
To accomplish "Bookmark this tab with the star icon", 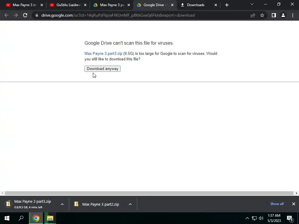I will (262, 15).
